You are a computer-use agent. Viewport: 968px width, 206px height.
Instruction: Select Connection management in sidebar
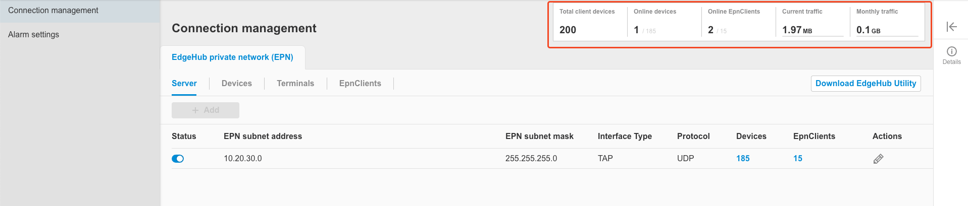coord(53,11)
